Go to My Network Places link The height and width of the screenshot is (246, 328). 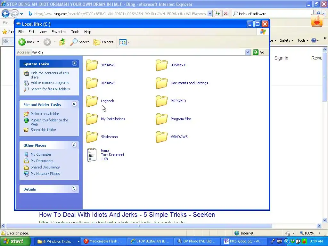point(45,174)
